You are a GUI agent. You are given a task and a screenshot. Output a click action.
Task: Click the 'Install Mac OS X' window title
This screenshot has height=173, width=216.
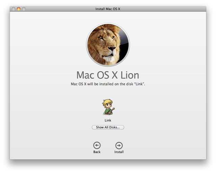[x=108, y=9]
